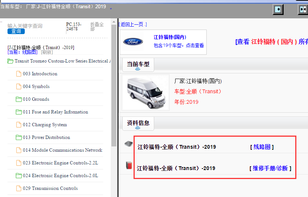Click the [刷新] refresh link
Image resolution: width=308 pixels, height=197 pixels.
coord(47,52)
